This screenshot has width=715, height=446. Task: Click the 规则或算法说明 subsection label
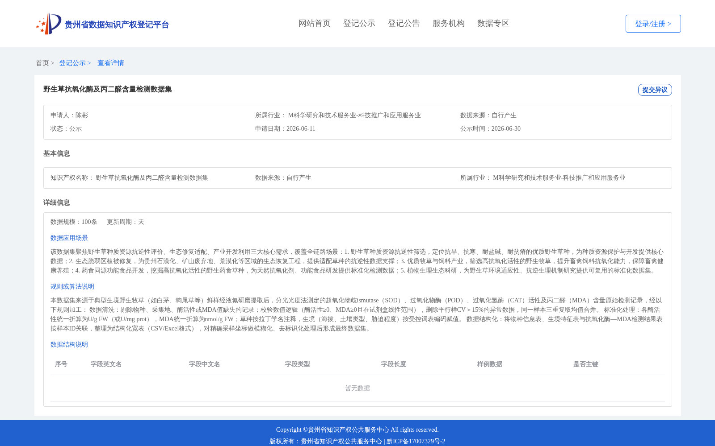pyautogui.click(x=72, y=286)
